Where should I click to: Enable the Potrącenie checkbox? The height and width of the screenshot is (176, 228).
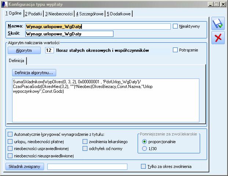click(x=175, y=50)
